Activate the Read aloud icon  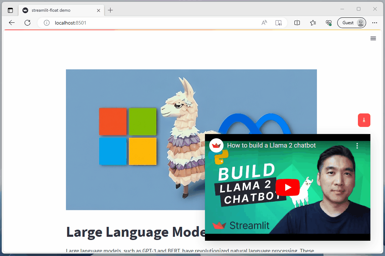click(x=264, y=23)
